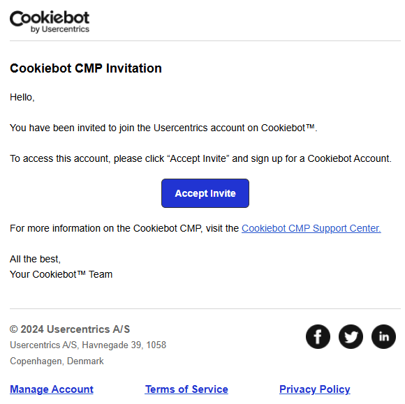This screenshot has height=404, width=405.
Task: Open the Twitter bird icon
Action: point(351,336)
